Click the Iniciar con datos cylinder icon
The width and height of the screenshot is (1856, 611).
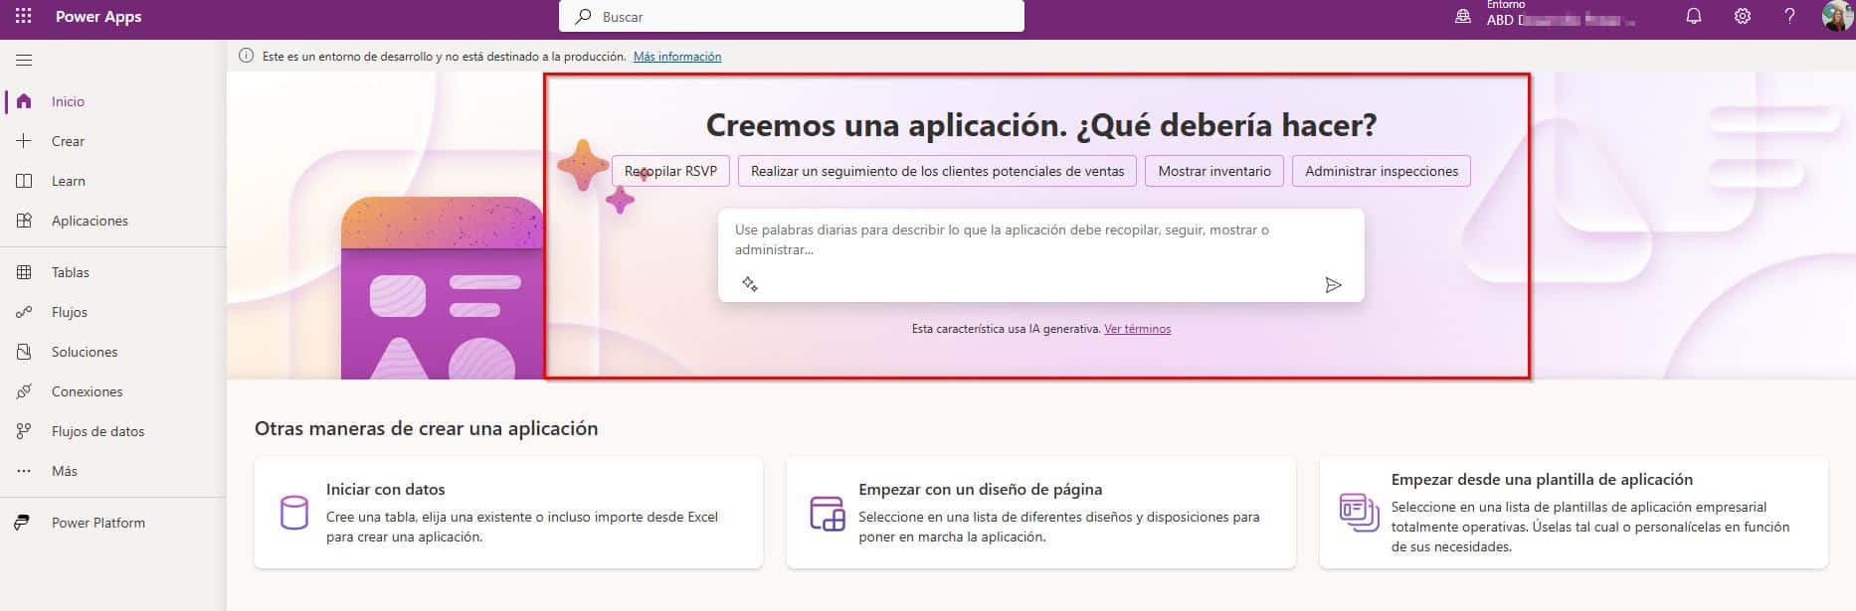click(293, 513)
